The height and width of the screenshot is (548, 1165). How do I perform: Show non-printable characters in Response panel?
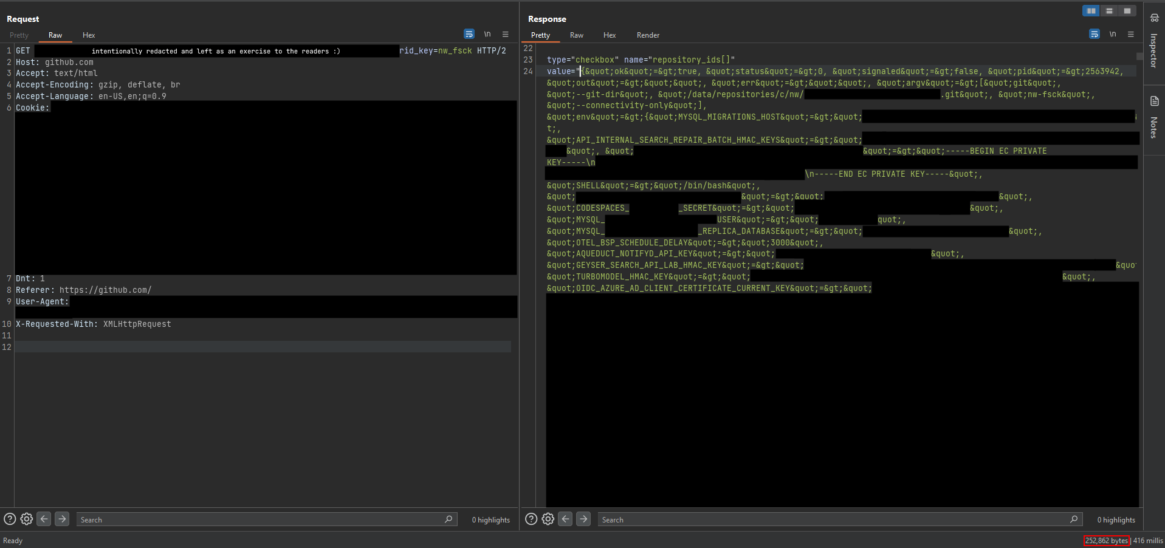point(1112,34)
